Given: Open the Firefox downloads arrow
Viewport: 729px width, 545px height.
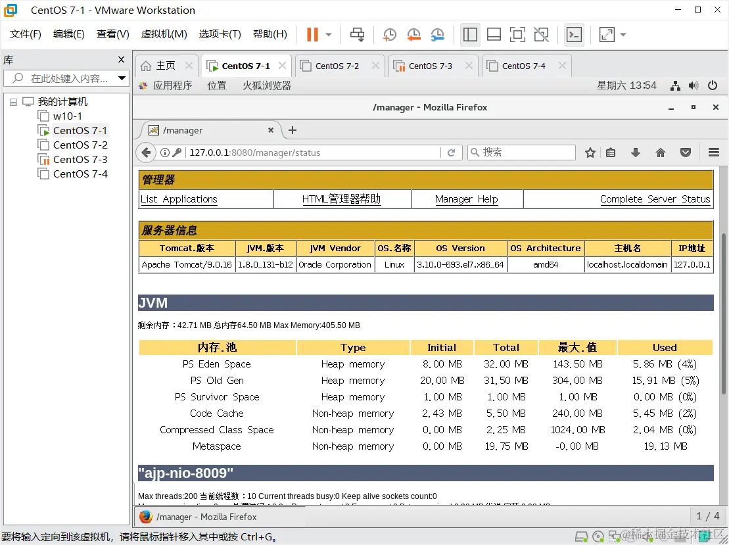Looking at the screenshot, I should (x=636, y=153).
